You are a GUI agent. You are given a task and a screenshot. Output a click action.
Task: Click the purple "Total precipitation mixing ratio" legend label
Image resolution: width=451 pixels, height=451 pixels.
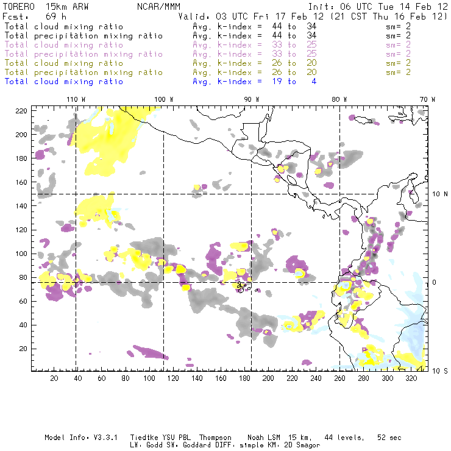[83, 54]
